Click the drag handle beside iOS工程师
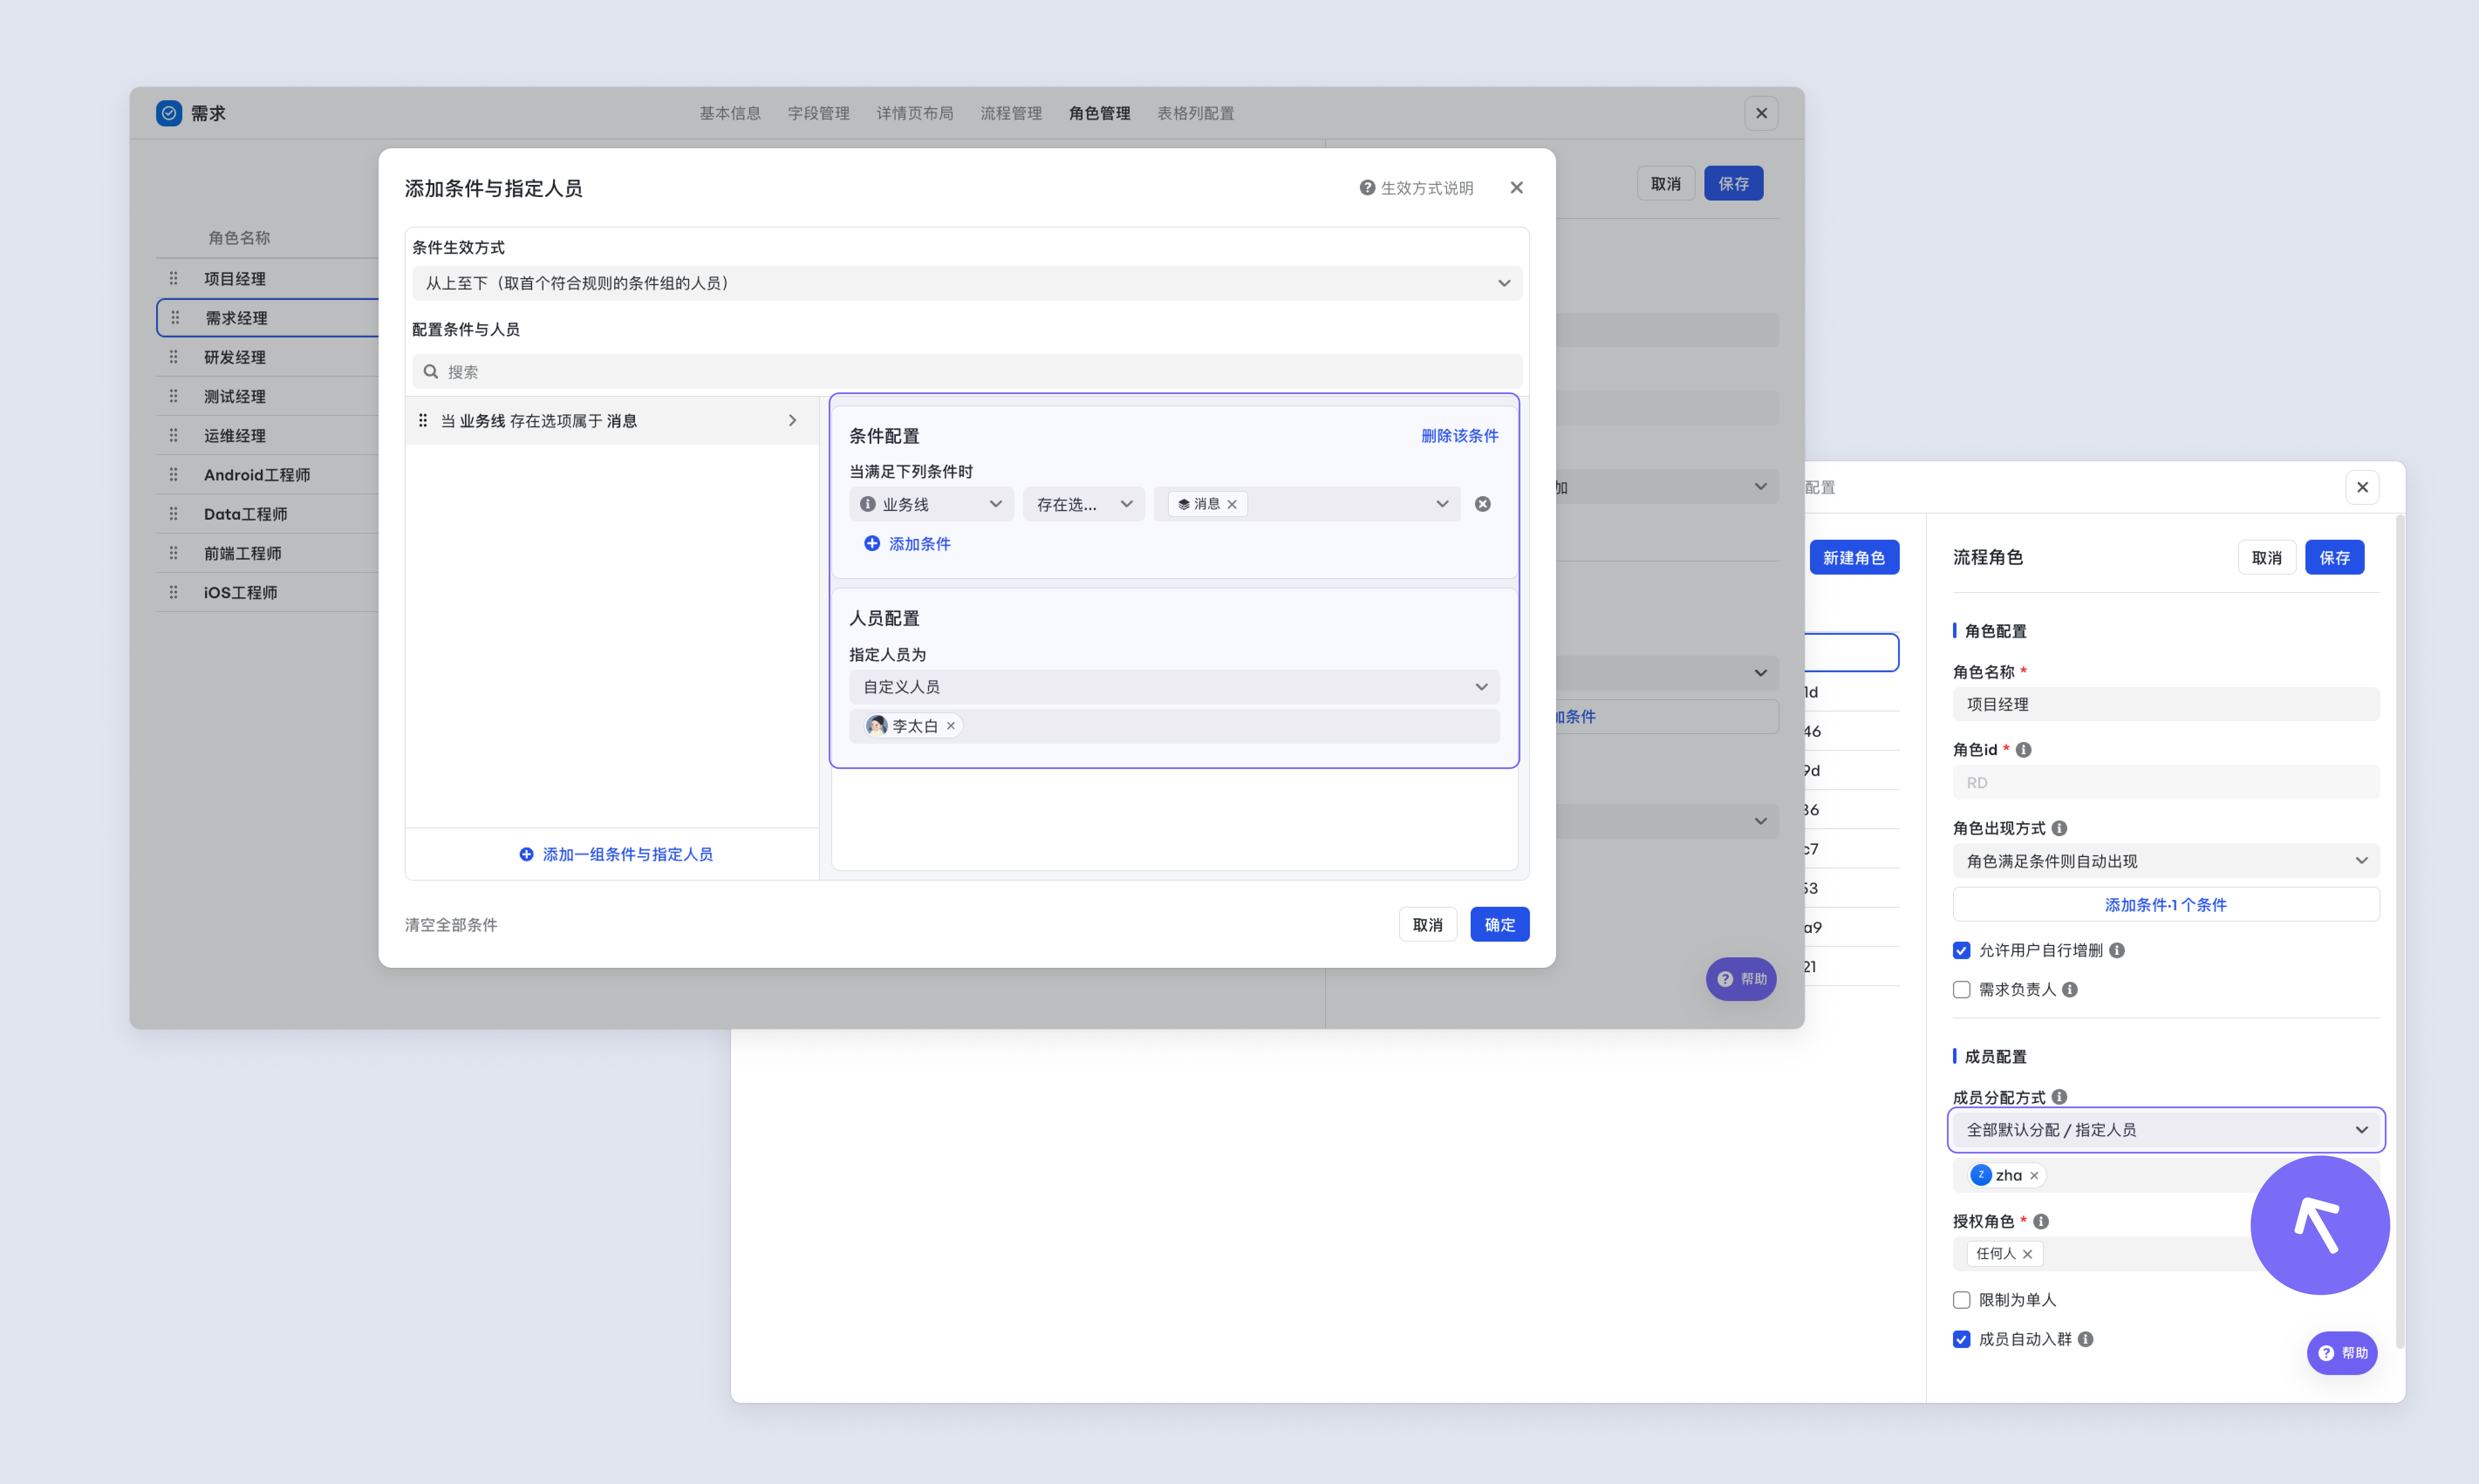The height and width of the screenshot is (1484, 2479). [174, 592]
